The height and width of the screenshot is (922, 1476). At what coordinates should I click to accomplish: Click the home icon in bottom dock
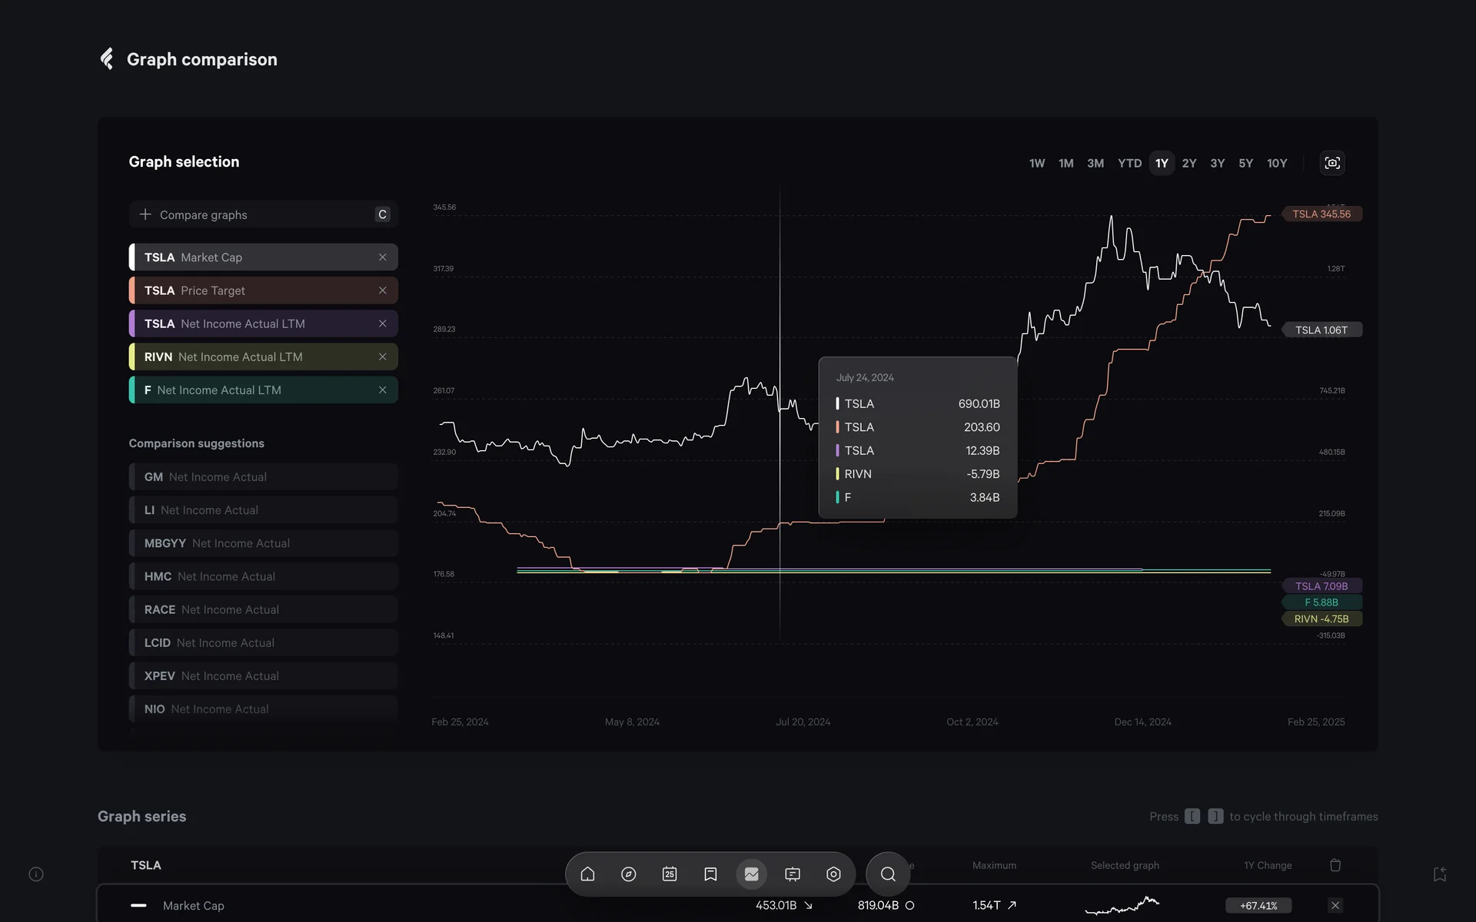(x=587, y=874)
